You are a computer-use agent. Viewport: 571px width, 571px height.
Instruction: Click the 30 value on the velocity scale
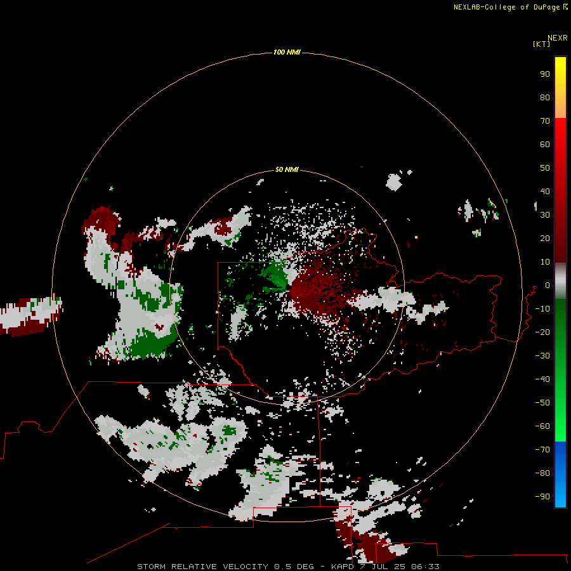[x=545, y=215]
